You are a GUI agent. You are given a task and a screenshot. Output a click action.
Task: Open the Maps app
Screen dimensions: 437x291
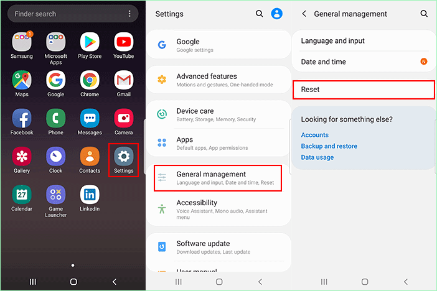(x=22, y=80)
